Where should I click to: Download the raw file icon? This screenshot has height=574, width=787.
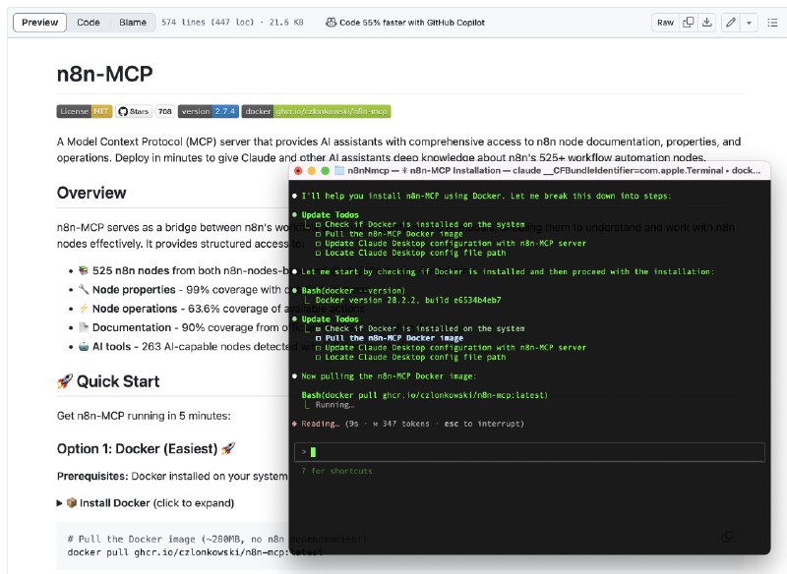[706, 23]
